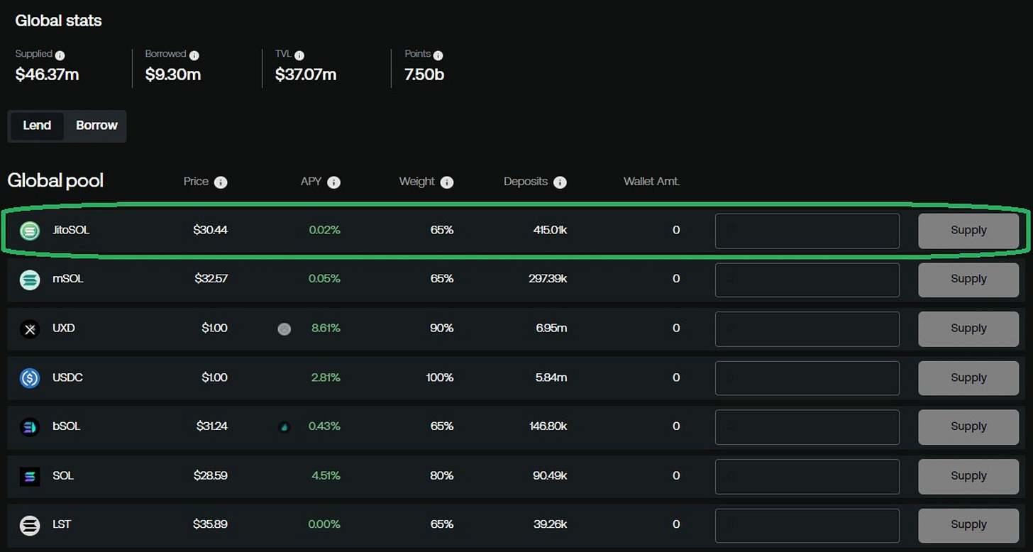
Task: Switch to the Borrow tab
Action: point(96,126)
